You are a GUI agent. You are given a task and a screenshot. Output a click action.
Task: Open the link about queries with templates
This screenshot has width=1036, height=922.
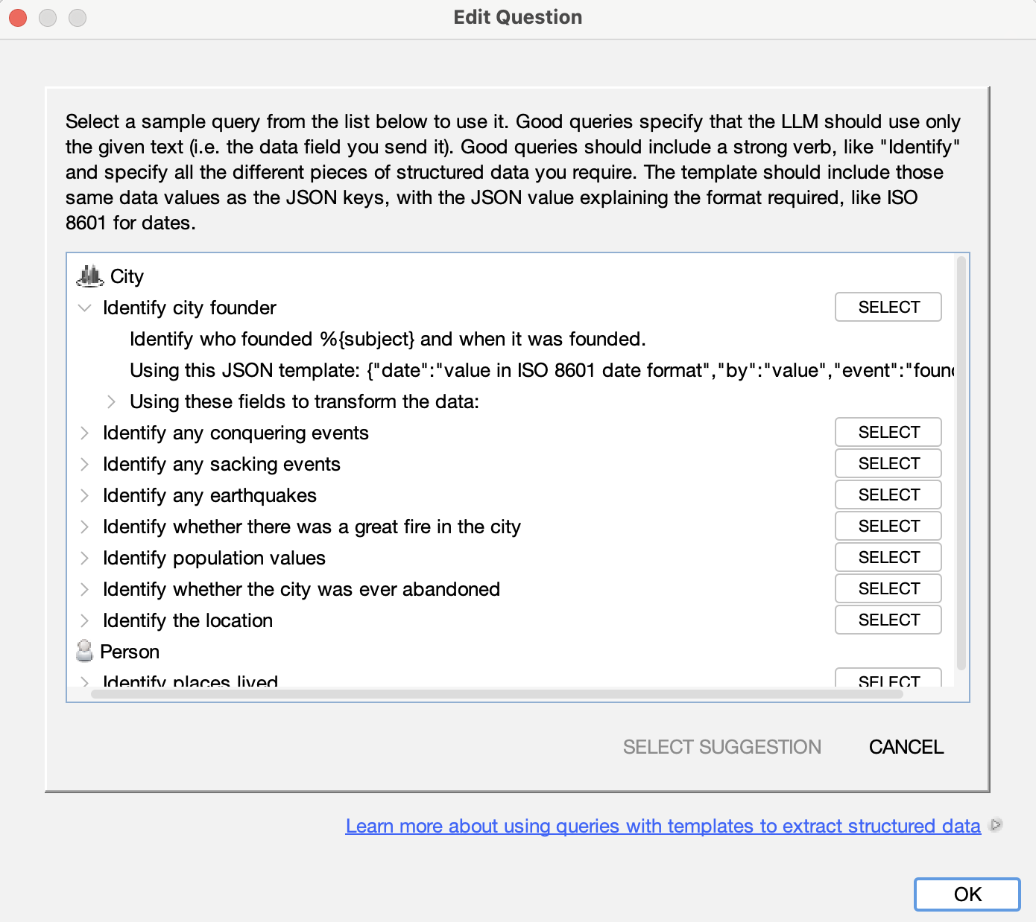(x=663, y=825)
